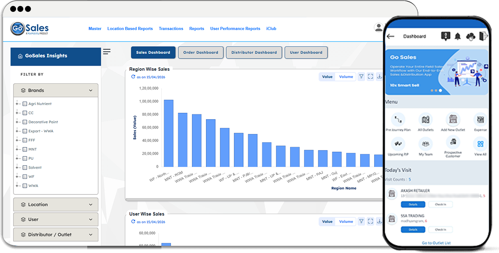
Task: Click the WF - North bar in chart
Action: 169,133
